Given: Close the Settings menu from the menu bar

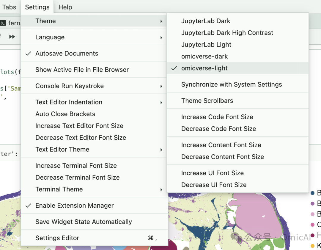Looking at the screenshot, I should coord(37,7).
